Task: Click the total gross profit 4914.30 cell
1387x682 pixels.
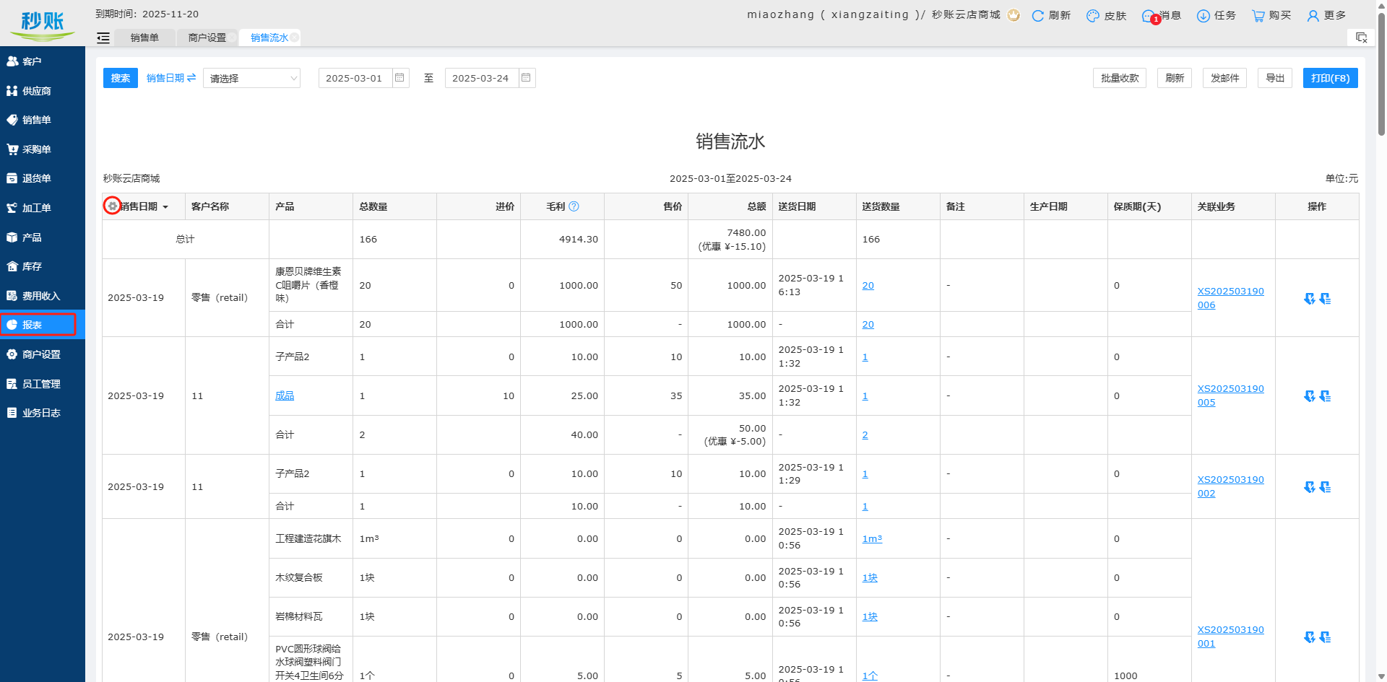Action: [562, 239]
